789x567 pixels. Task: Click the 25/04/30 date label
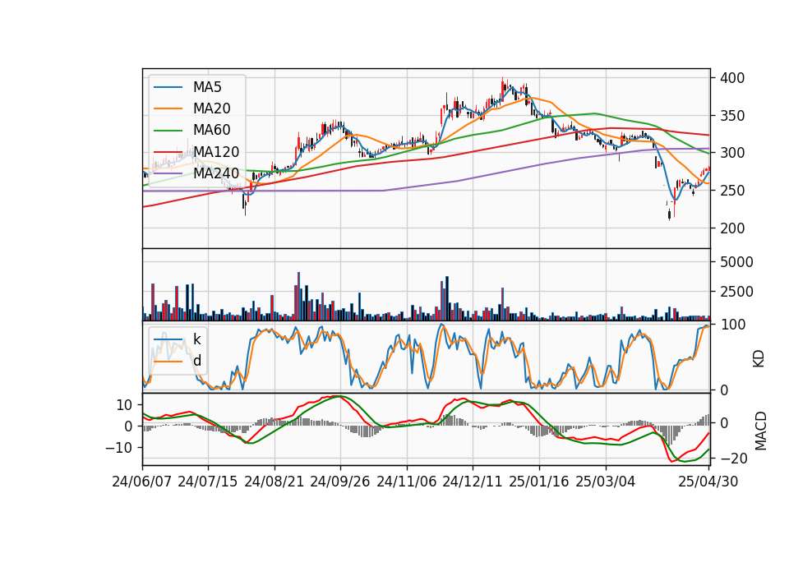point(708,482)
